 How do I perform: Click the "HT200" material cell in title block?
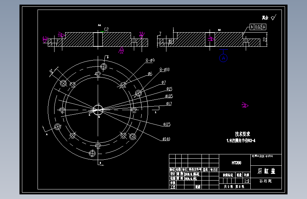tap(237, 163)
